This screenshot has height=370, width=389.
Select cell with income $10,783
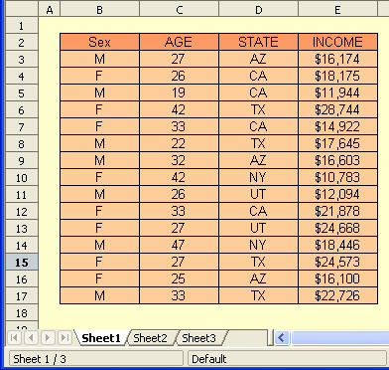(337, 177)
